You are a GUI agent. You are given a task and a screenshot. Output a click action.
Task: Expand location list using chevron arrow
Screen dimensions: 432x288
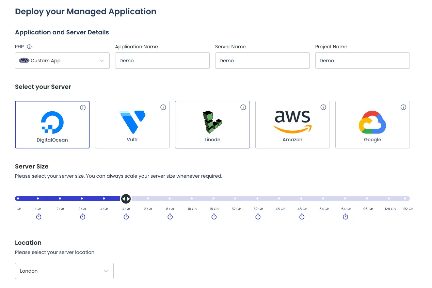click(106, 271)
